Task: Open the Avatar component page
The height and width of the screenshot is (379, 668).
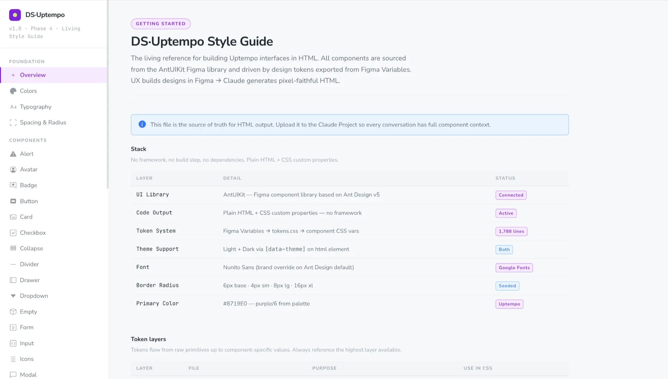Action: coord(54,170)
